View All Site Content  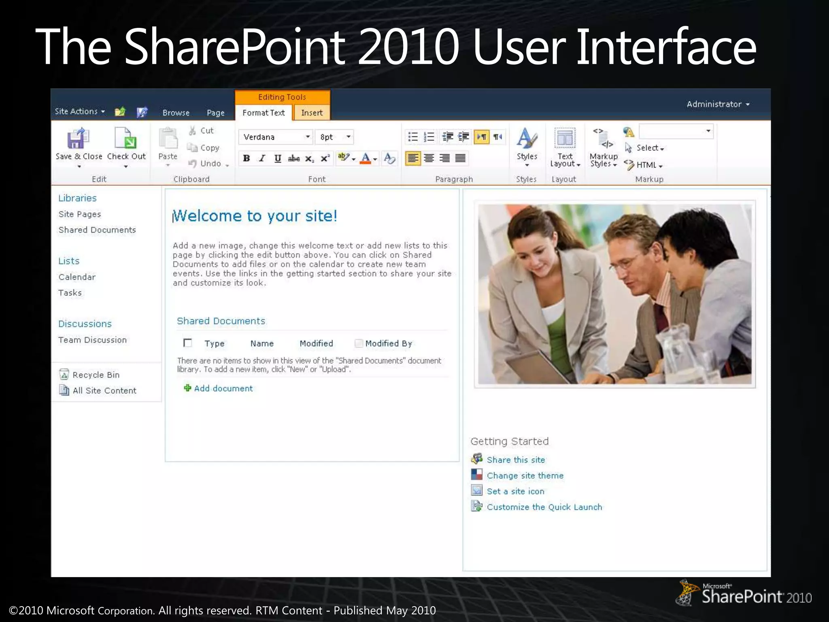tap(104, 390)
